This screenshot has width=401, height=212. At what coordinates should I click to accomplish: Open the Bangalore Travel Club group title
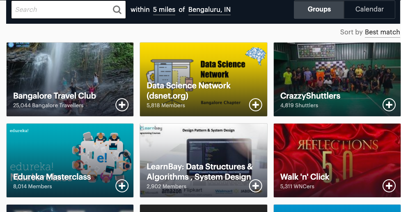(55, 96)
